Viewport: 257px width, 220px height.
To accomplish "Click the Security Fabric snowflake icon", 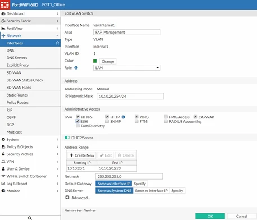I will click(x=3, y=21).
